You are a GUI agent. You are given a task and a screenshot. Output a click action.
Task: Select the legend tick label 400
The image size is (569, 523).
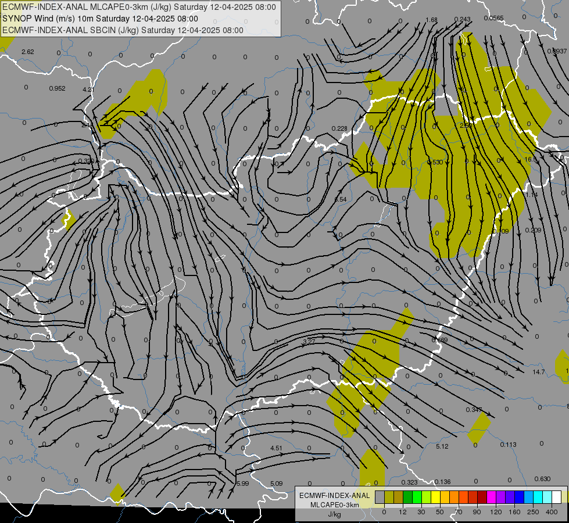pos(552,512)
